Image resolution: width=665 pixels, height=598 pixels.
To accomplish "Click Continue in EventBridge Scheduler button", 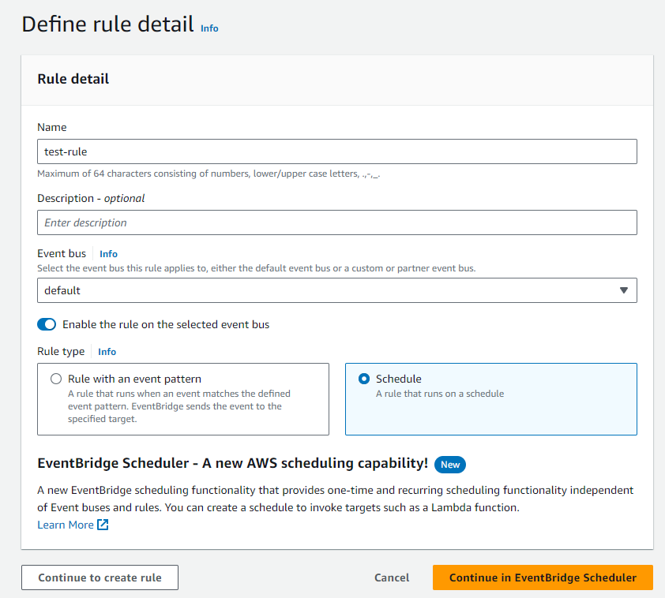I will [543, 577].
